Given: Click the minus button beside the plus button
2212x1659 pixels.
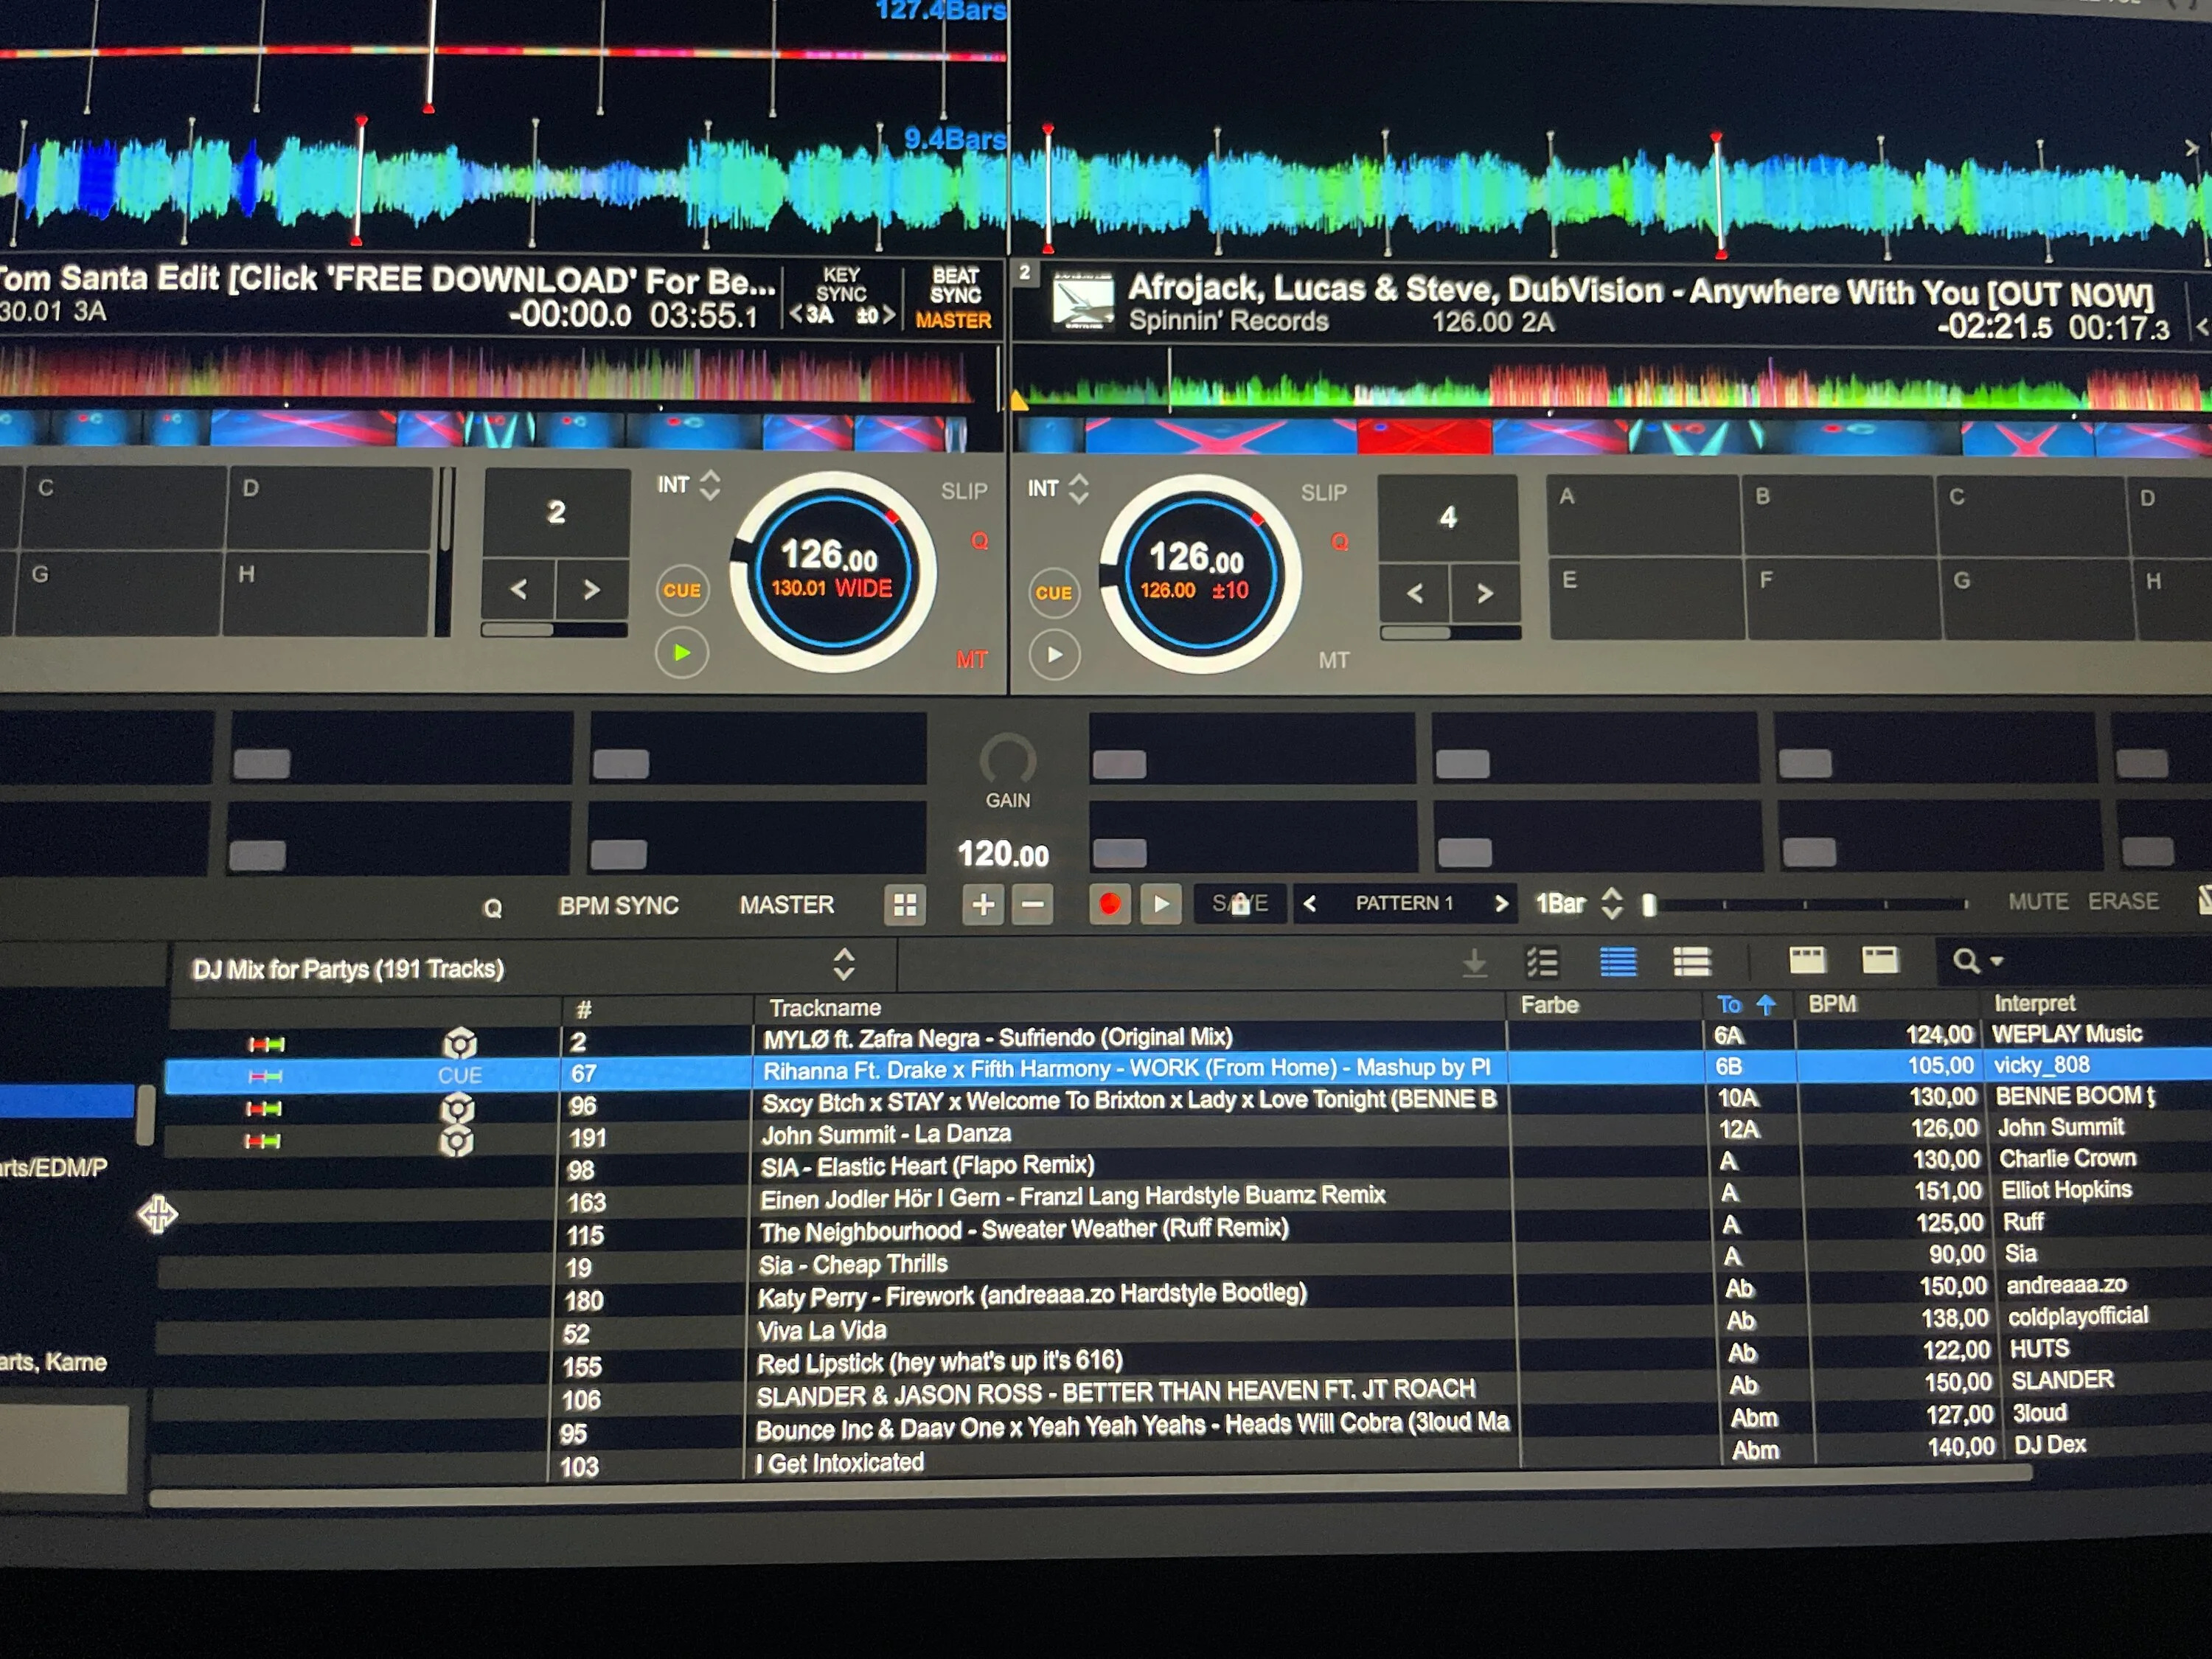Looking at the screenshot, I should [1033, 904].
